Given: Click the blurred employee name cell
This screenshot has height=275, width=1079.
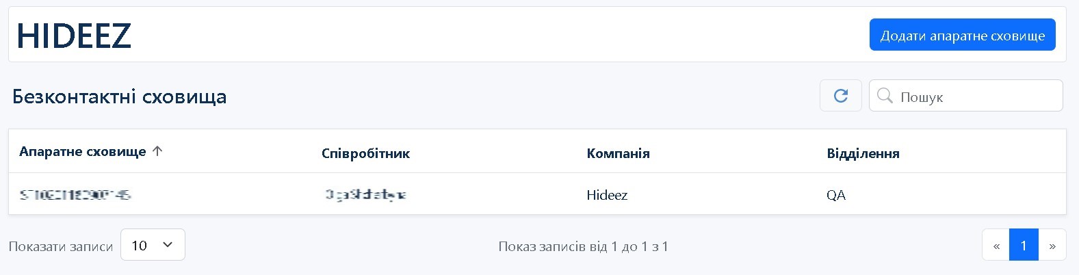Looking at the screenshot, I should (365, 195).
